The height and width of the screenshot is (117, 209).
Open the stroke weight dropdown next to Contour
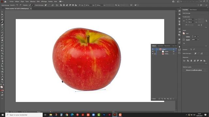198,36
